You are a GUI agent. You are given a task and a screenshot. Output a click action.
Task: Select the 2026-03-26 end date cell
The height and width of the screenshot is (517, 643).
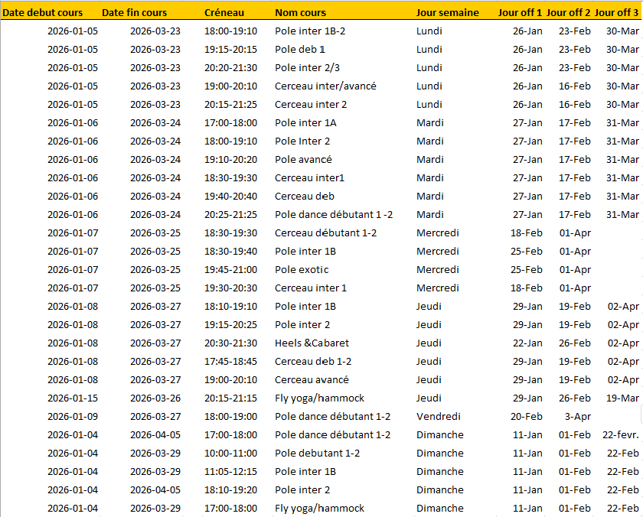155,398
